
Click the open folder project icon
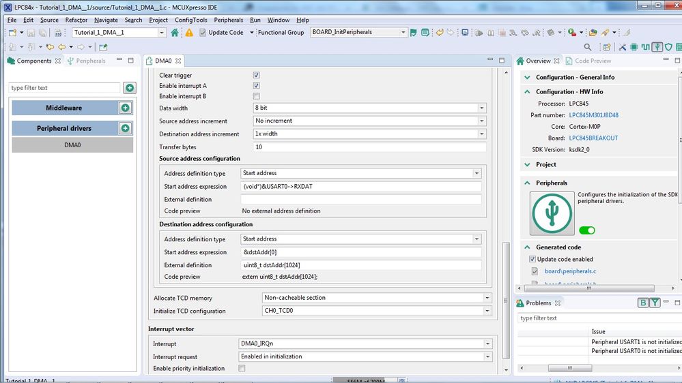(x=593, y=33)
